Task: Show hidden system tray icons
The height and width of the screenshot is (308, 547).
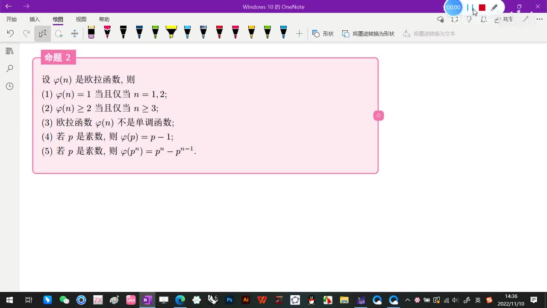Action: (x=407, y=300)
